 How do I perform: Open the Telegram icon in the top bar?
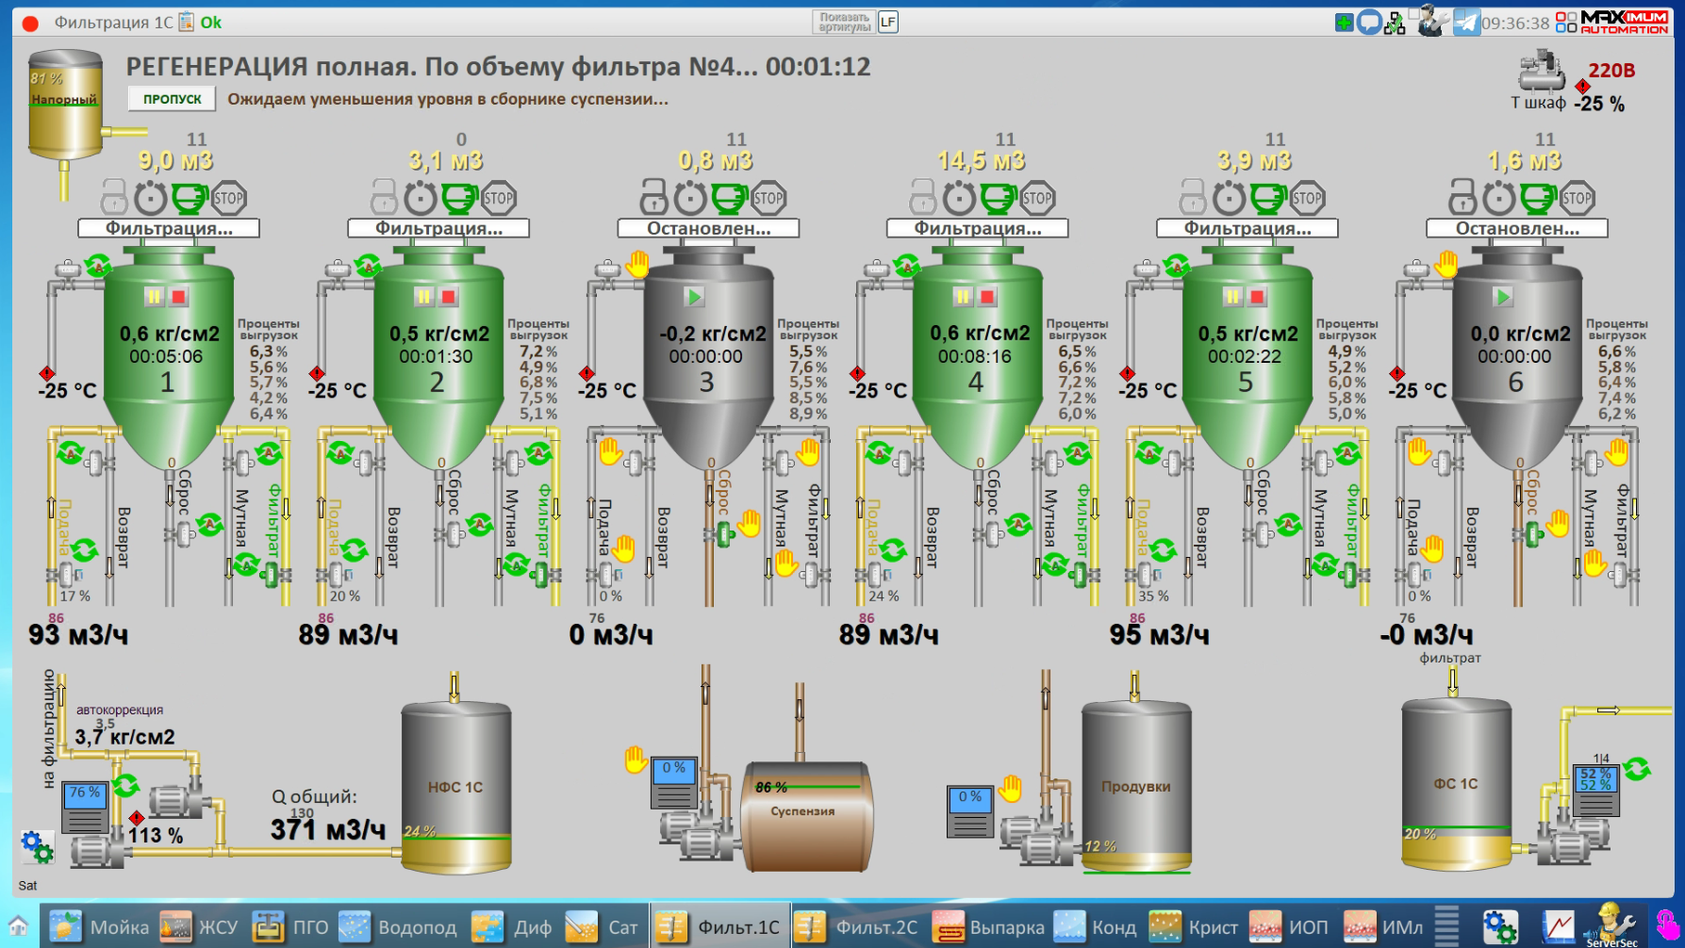[x=1466, y=22]
